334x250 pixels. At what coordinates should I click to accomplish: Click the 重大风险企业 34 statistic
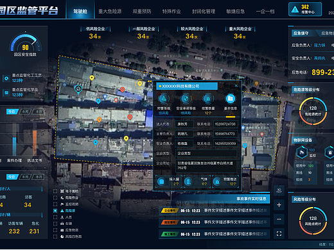point(240,33)
